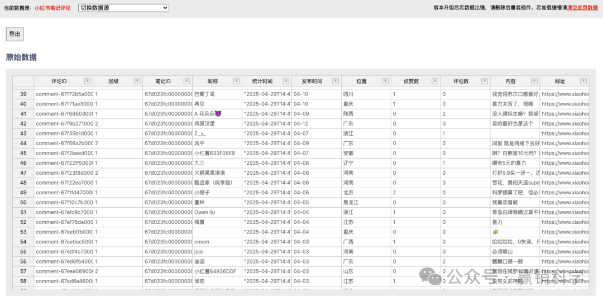Click 评论ID column header label
The width and height of the screenshot is (603, 301).
[59, 81]
